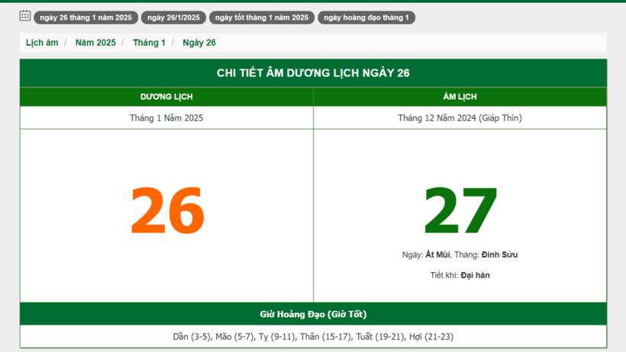Viewport: 626px width, 352px height.
Task: Click the large green lunar date 27
Action: click(460, 211)
